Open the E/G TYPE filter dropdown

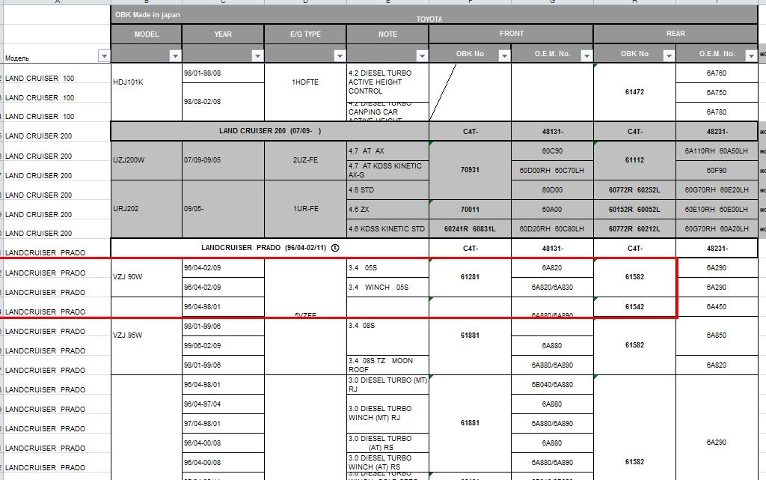point(339,55)
